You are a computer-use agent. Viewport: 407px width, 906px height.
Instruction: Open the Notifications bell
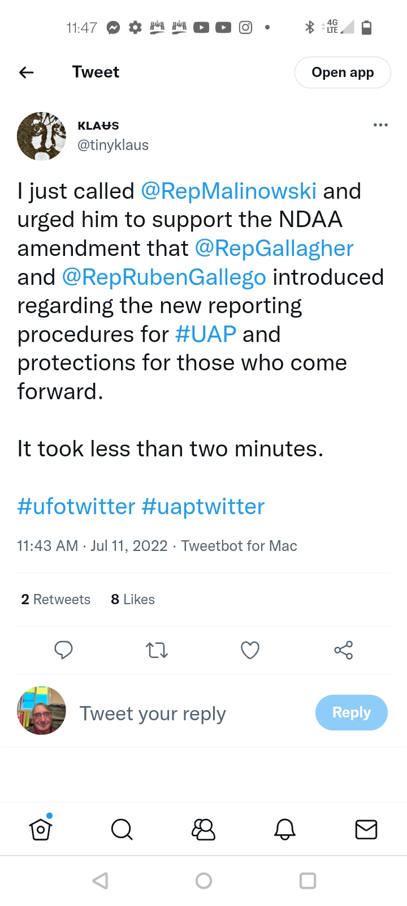(285, 830)
